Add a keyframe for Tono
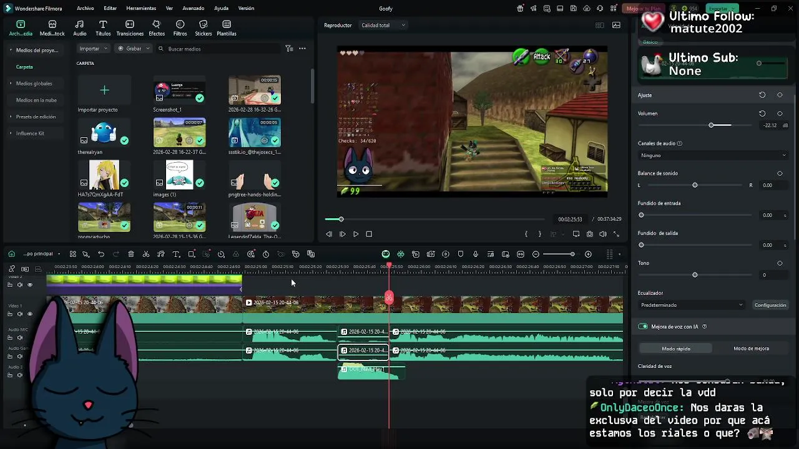The image size is (799, 449). click(x=780, y=263)
